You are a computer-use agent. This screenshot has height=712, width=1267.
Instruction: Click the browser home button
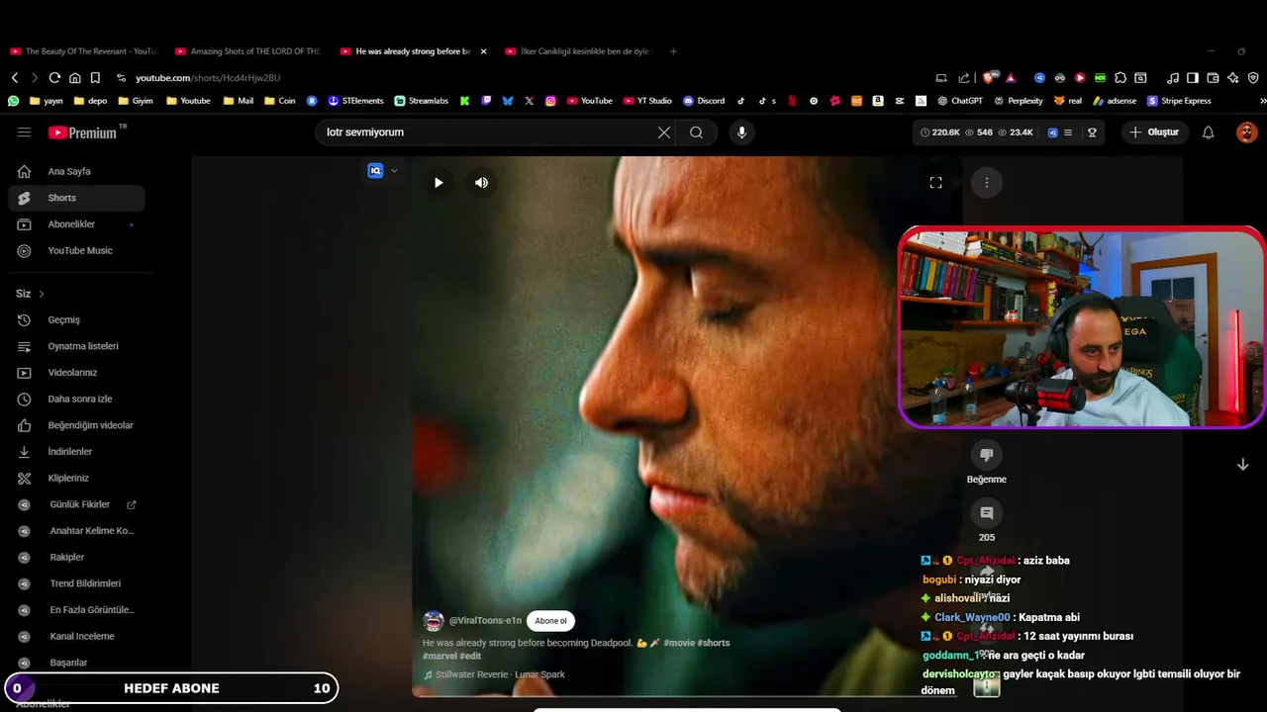pyautogui.click(x=74, y=78)
